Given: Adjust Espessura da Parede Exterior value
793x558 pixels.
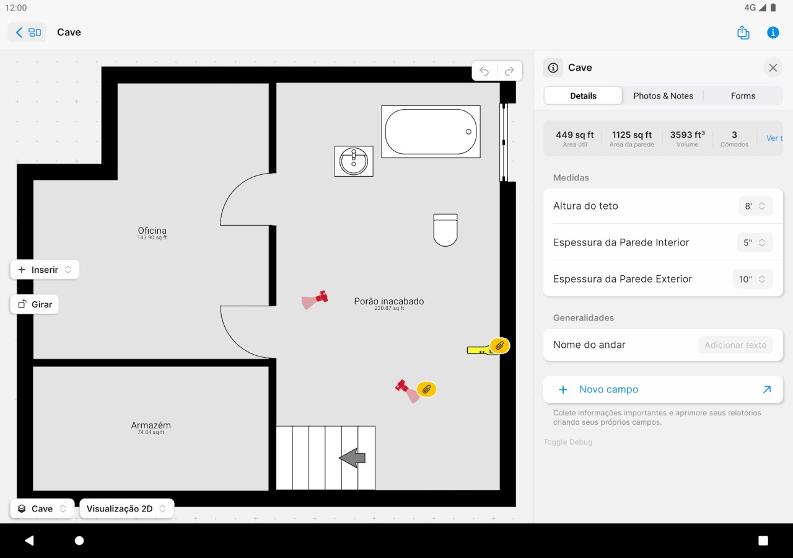Looking at the screenshot, I should 753,279.
